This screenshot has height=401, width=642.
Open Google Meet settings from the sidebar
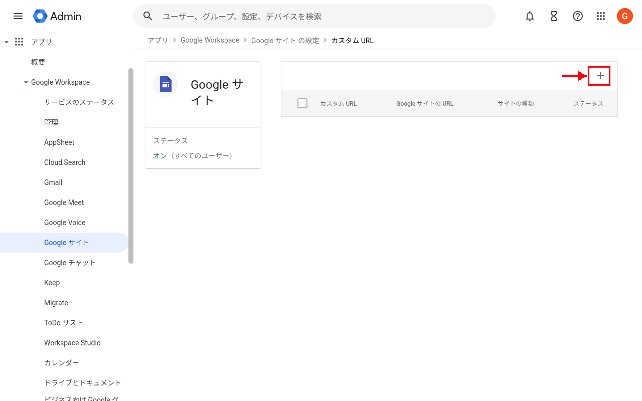[64, 202]
